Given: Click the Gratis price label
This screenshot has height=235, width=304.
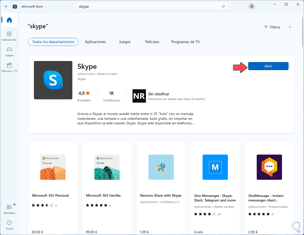Looking at the screenshot, I should (x=199, y=232).
